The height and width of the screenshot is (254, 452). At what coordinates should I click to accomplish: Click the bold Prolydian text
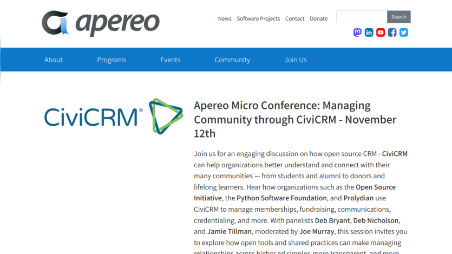click(358, 198)
